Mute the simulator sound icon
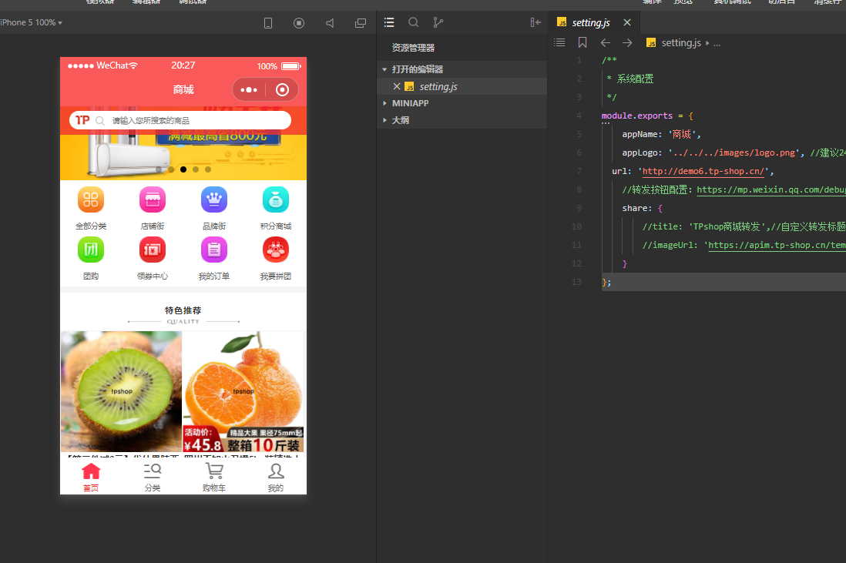Viewport: 846px width, 563px height. [330, 22]
